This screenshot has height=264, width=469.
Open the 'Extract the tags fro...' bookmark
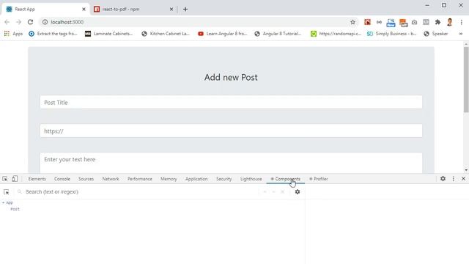pyautogui.click(x=53, y=34)
